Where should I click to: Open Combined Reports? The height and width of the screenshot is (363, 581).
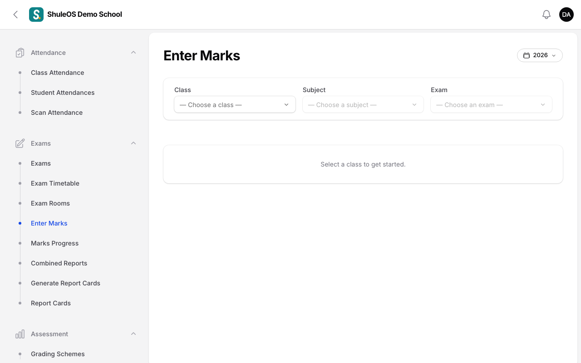point(59,263)
